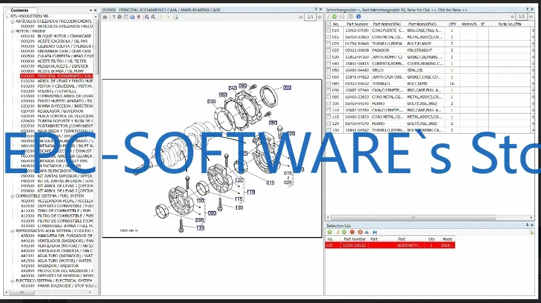Open M2000 RADIADOR / RADIATOR
The height and width of the screenshot is (303, 541).
tap(50, 266)
